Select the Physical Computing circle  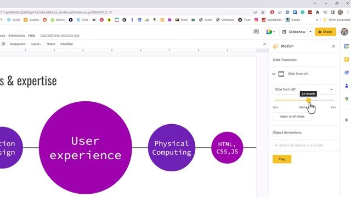tap(172, 148)
